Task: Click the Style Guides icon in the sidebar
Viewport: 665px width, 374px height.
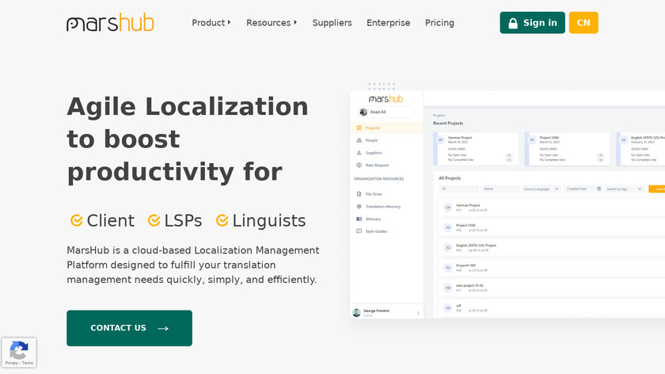Action: tap(359, 231)
